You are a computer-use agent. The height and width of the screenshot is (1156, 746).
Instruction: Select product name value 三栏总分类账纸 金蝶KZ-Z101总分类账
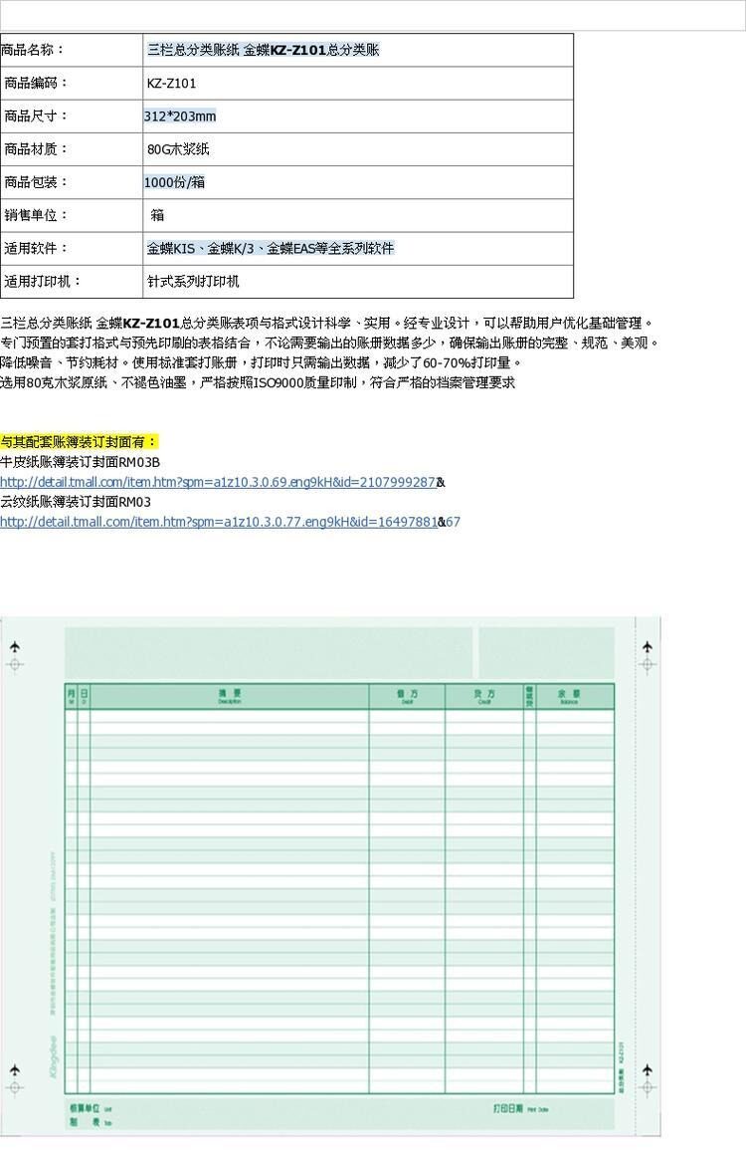click(264, 50)
